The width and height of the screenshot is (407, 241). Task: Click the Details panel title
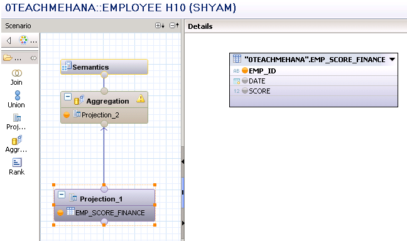[x=200, y=26]
